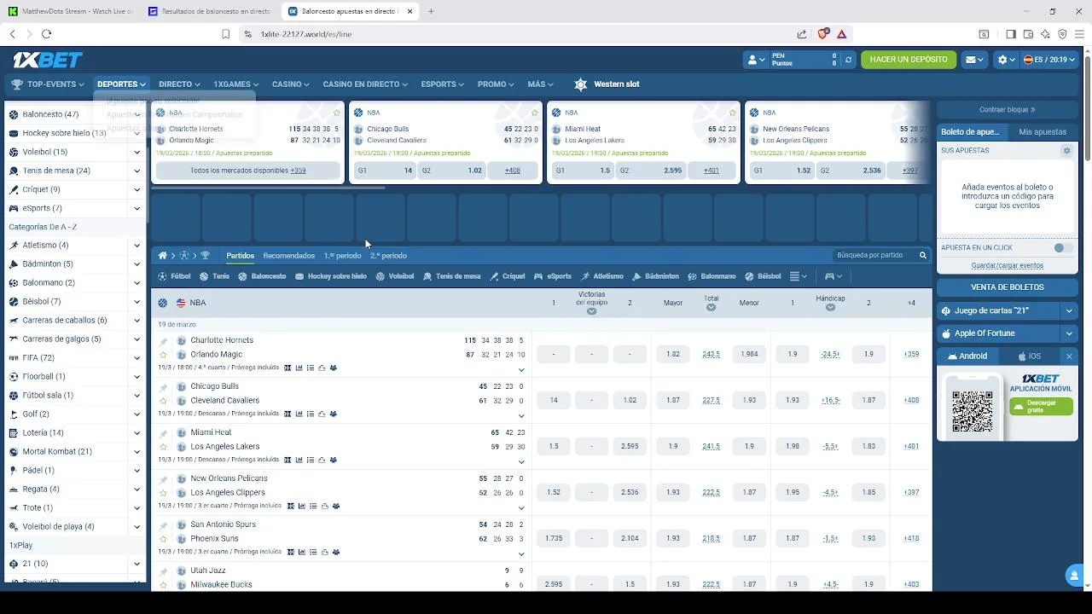Open betting slip settings gear
This screenshot has height=614, width=1092.
[x=1066, y=151]
